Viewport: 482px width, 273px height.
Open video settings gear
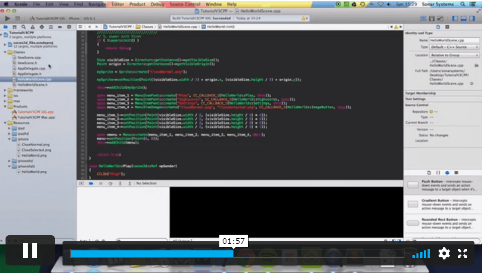[444, 253]
